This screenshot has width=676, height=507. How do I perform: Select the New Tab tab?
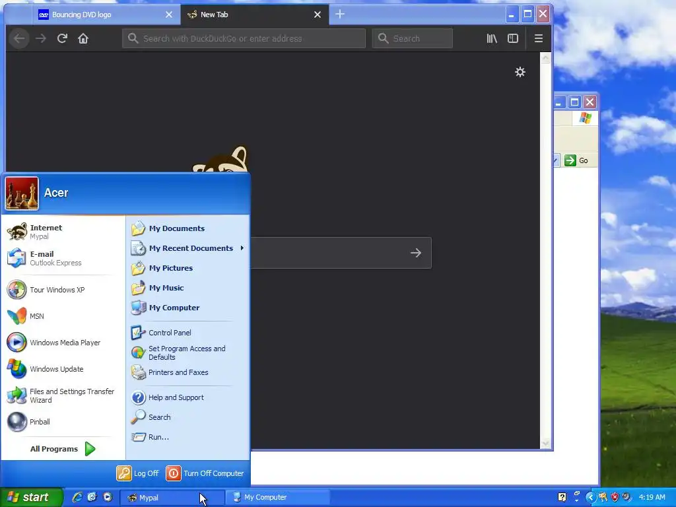point(254,15)
